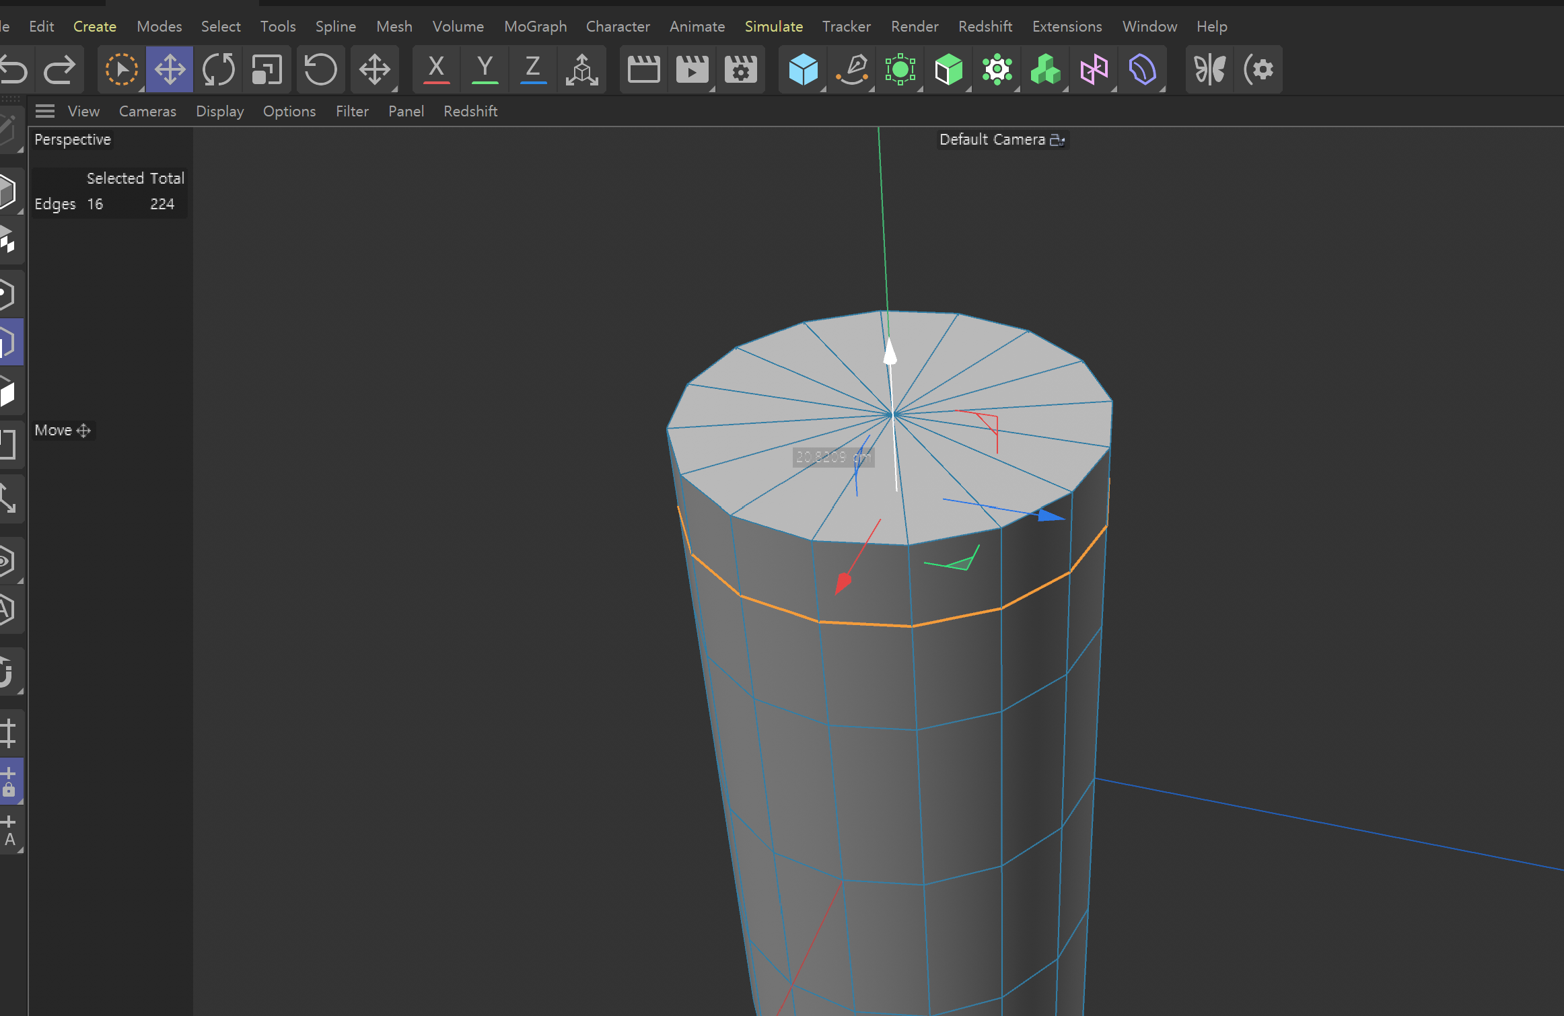This screenshot has height=1016, width=1564.
Task: Click the Move tool label in viewport
Action: click(53, 430)
